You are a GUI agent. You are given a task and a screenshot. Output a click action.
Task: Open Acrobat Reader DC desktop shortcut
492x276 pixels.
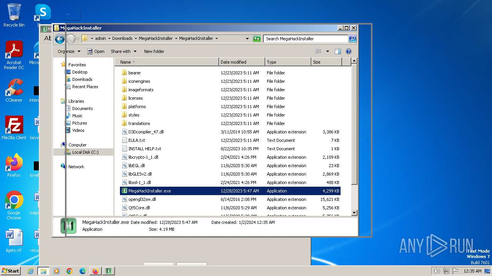14,56
